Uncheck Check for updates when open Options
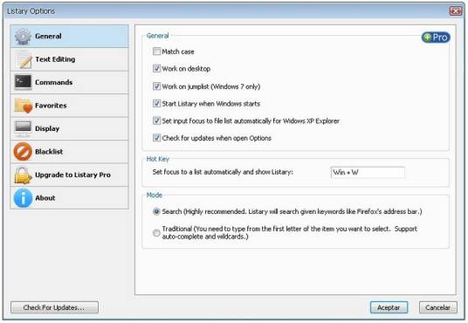The width and height of the screenshot is (468, 323). point(156,138)
